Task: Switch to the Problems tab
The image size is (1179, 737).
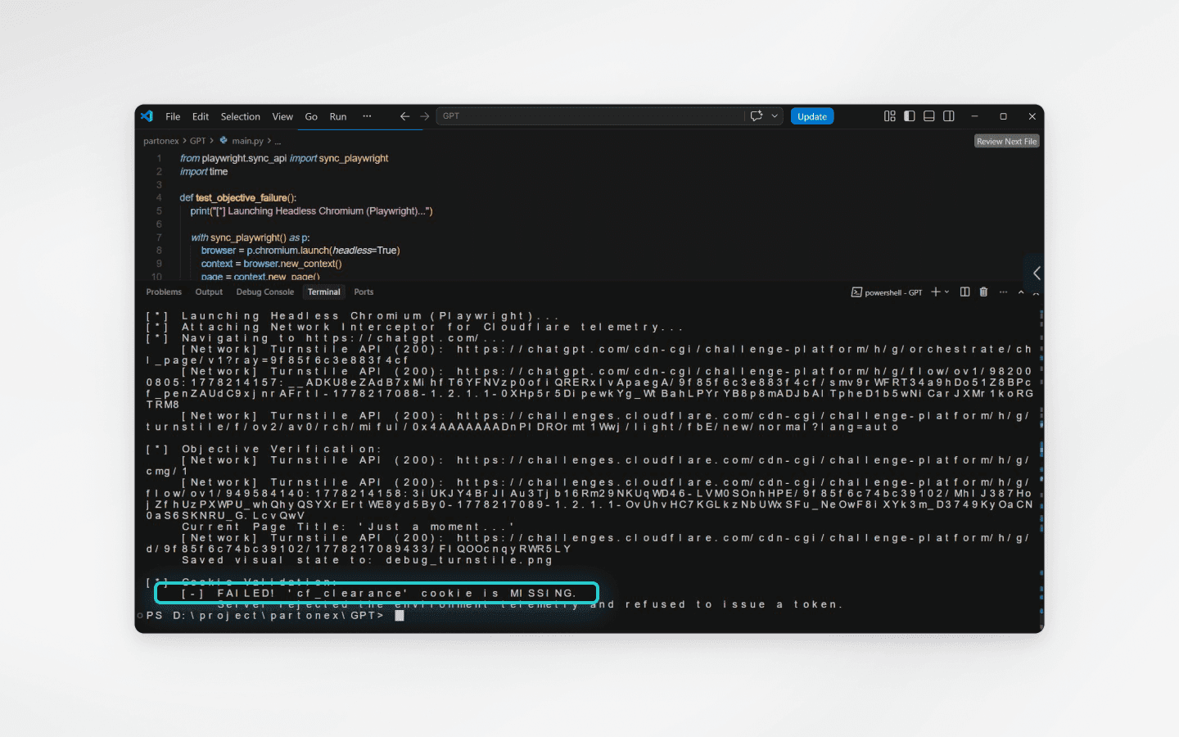Action: pos(164,292)
